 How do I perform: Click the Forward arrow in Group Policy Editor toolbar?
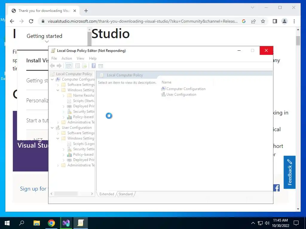tap(59, 66)
